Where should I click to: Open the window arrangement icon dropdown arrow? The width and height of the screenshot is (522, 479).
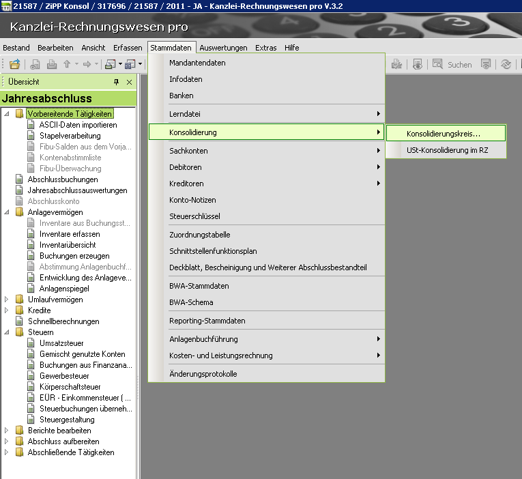(x=120, y=64)
